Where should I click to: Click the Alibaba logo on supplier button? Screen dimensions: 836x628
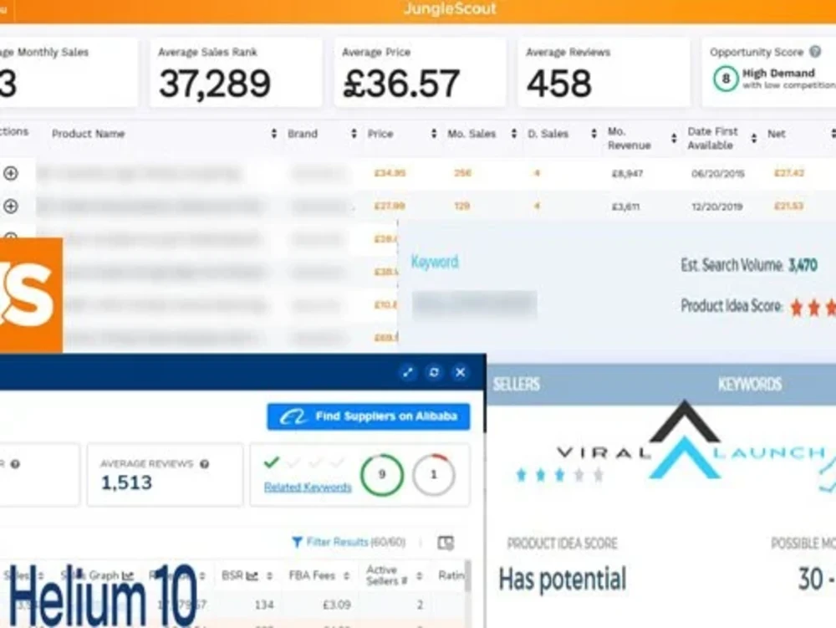coord(293,416)
